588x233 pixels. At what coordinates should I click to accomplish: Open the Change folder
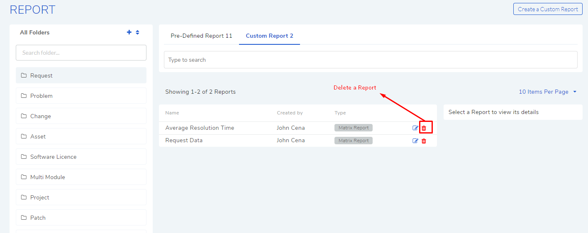(x=81, y=116)
